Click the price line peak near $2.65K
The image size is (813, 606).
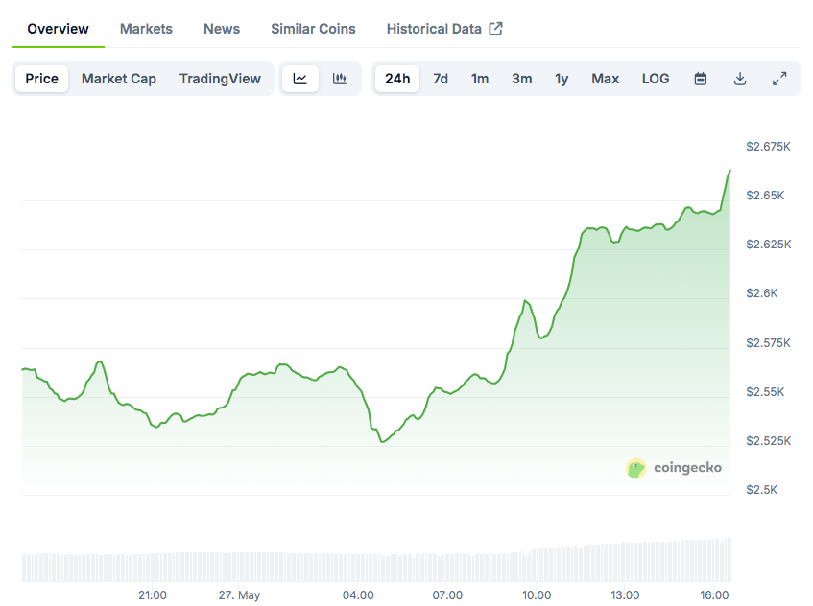tap(729, 172)
